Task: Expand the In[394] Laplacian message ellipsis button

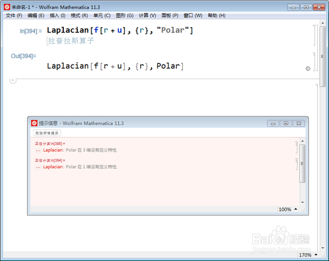Action: 38,167
